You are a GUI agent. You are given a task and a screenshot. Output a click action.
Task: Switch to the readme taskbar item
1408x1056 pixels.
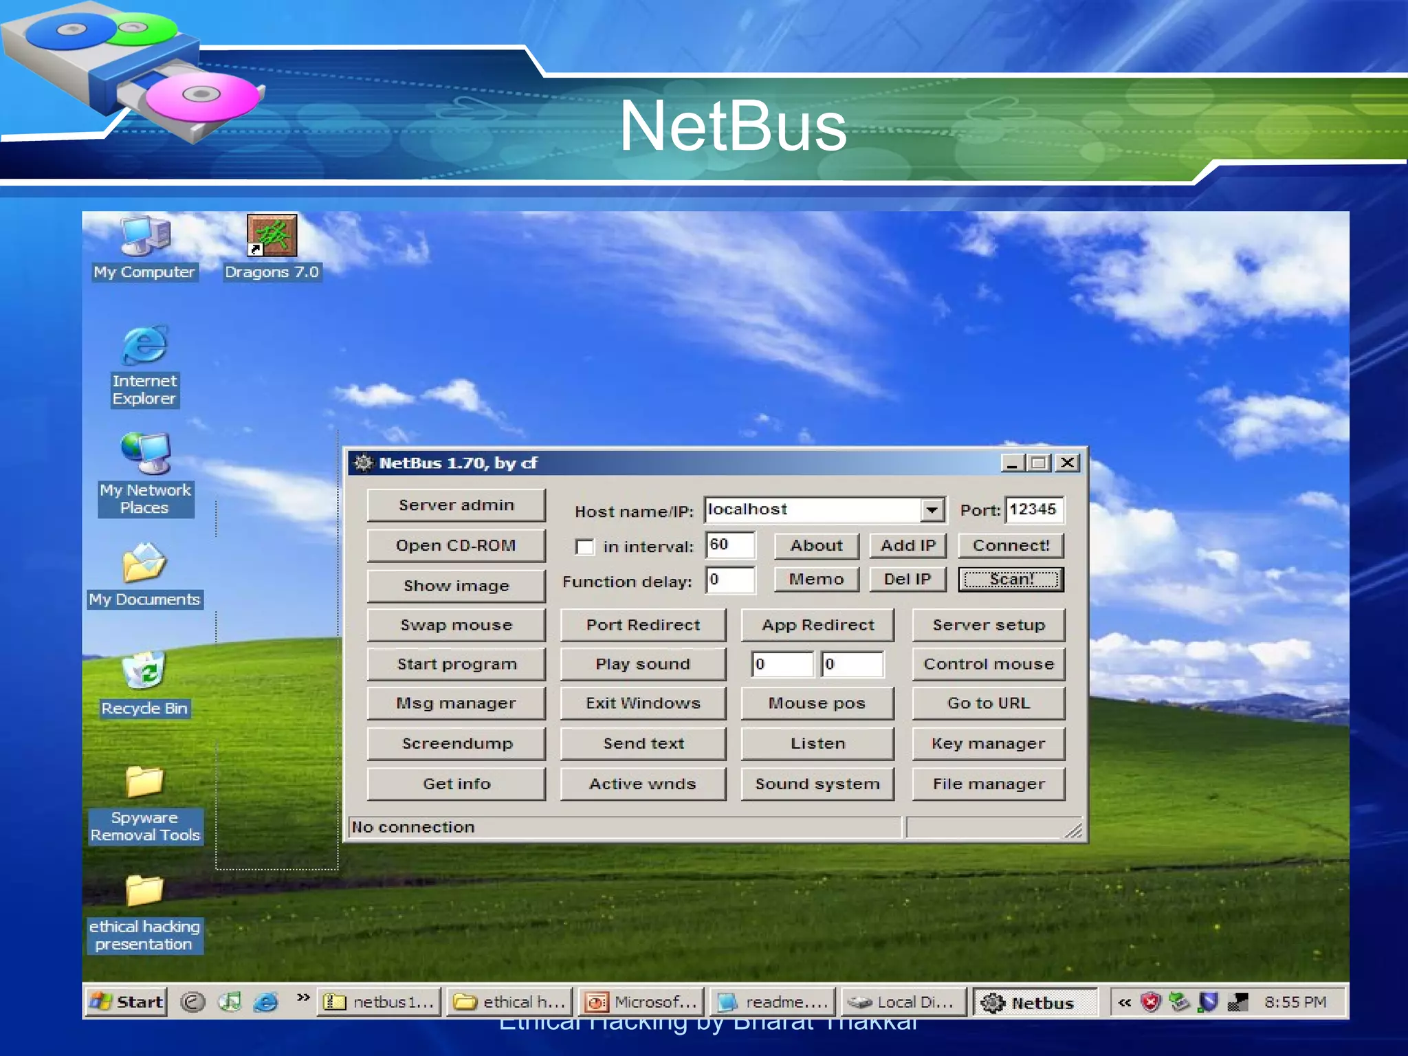point(773,1002)
